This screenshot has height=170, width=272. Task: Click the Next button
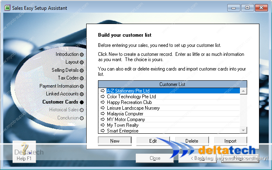point(240,158)
